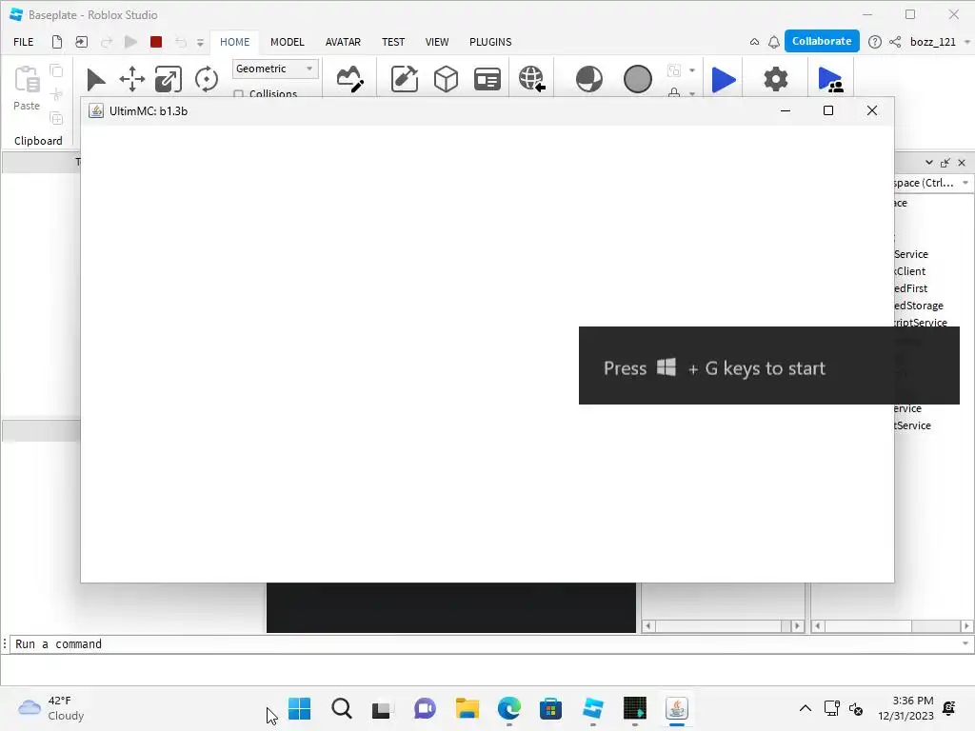Insert a Part using the cube icon
This screenshot has width=975, height=731.
click(x=446, y=79)
